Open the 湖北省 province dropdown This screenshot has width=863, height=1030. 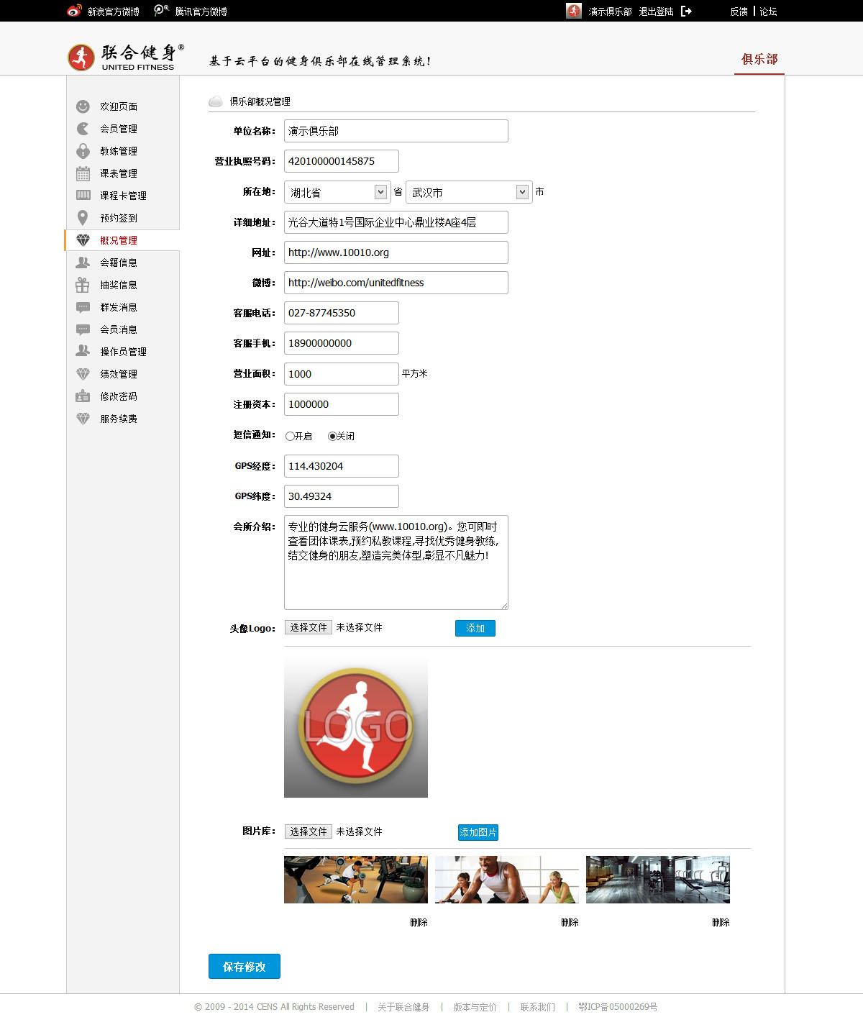pos(337,192)
